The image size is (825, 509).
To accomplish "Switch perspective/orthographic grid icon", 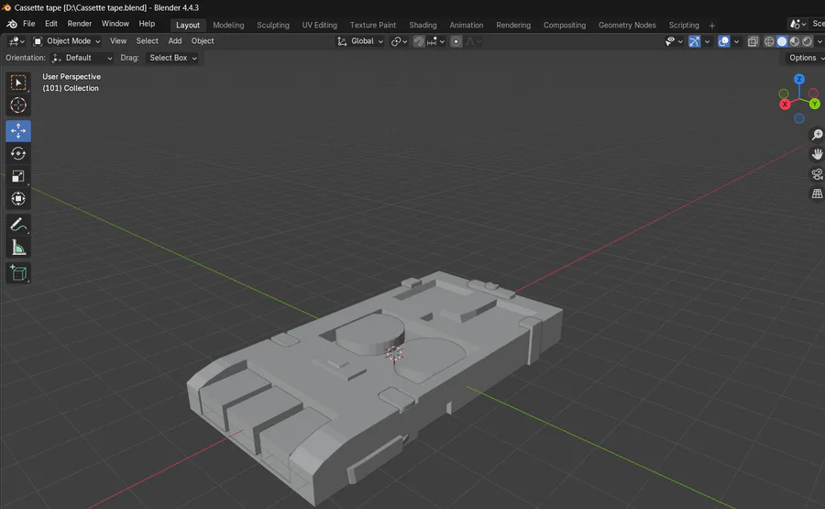I will click(x=817, y=194).
